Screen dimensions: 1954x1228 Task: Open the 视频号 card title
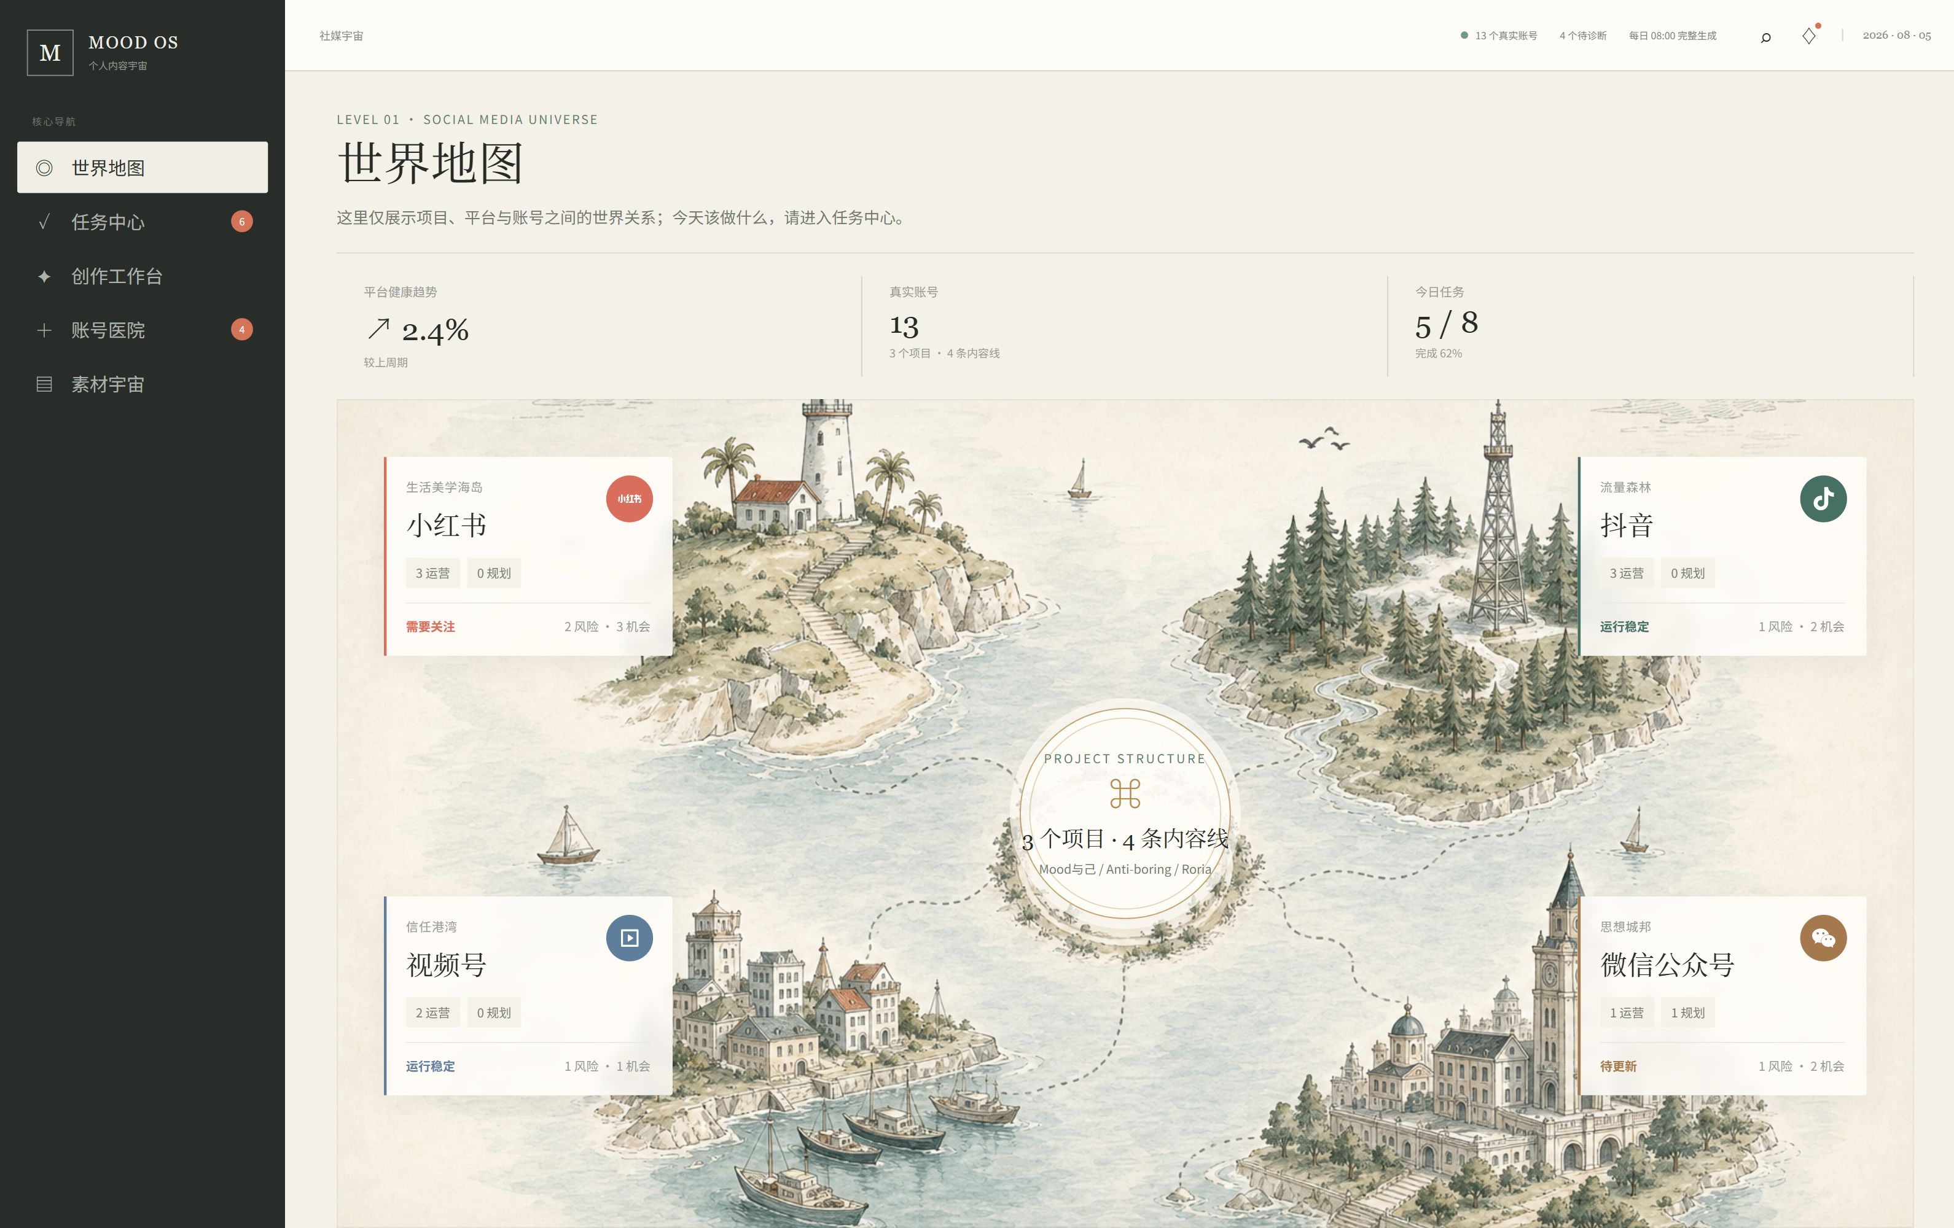(x=447, y=965)
